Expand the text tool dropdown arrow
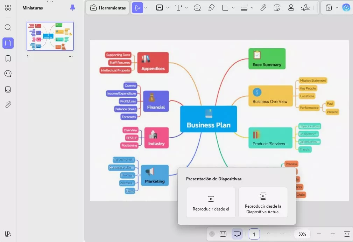The image size is (353, 242). (186, 8)
